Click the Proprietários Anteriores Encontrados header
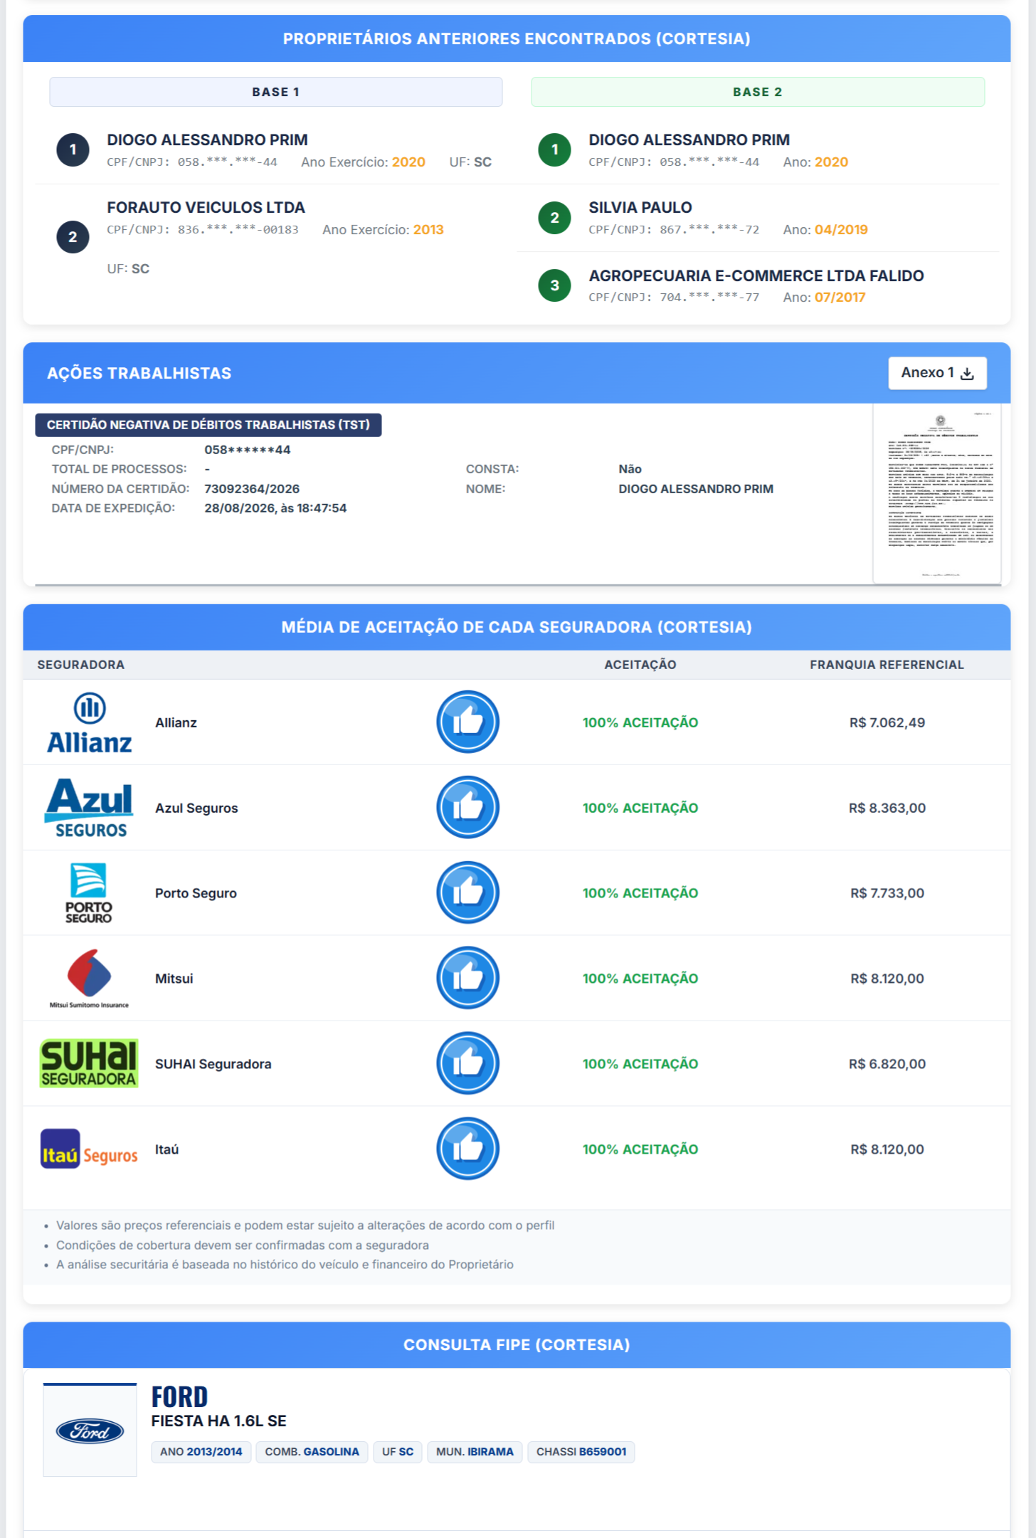The image size is (1036, 1538). click(x=517, y=39)
